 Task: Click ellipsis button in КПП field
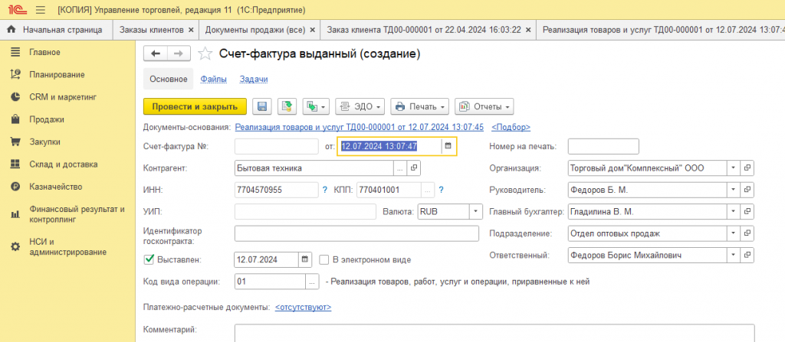[x=428, y=190]
